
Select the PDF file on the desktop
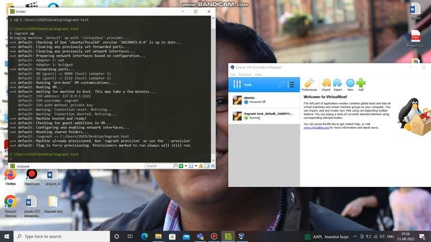(x=416, y=38)
